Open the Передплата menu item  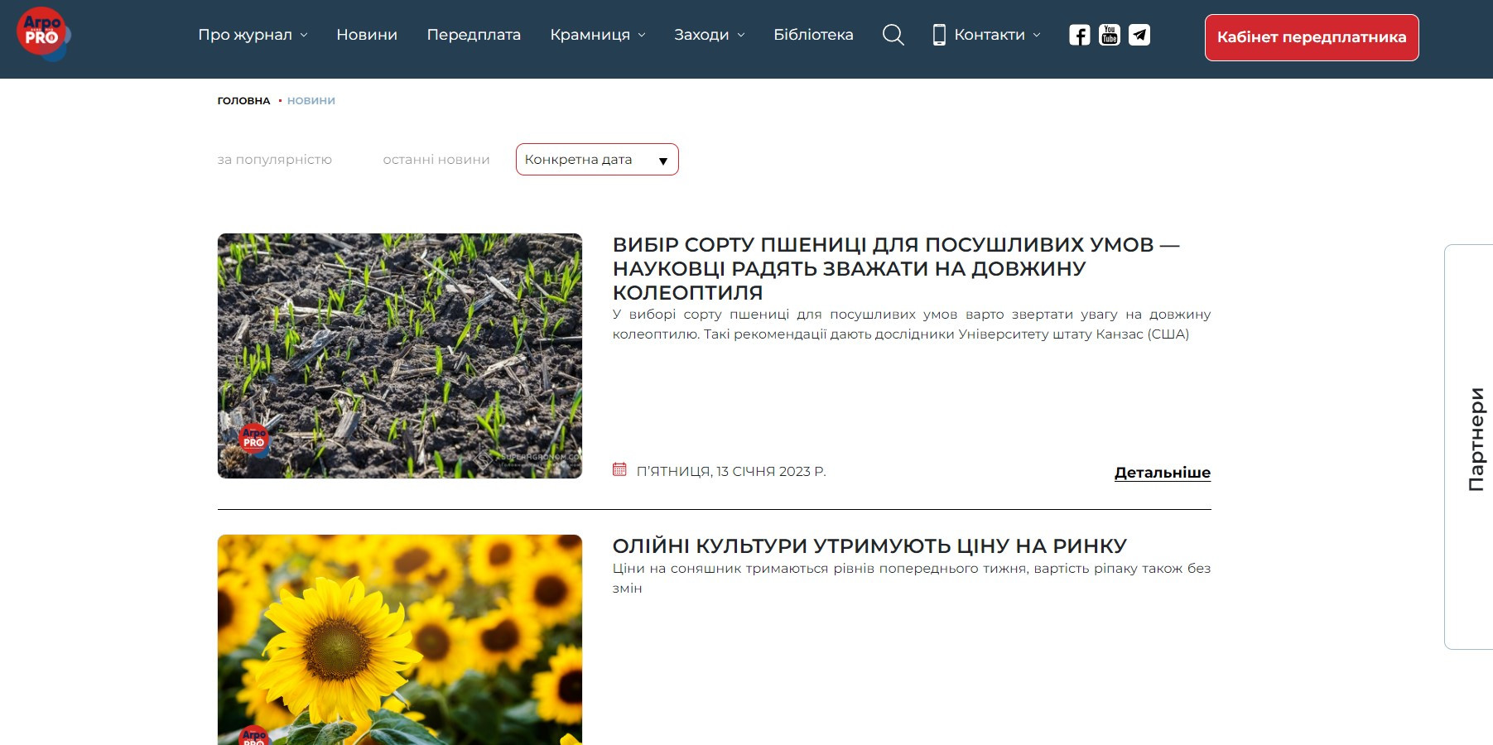(x=474, y=35)
